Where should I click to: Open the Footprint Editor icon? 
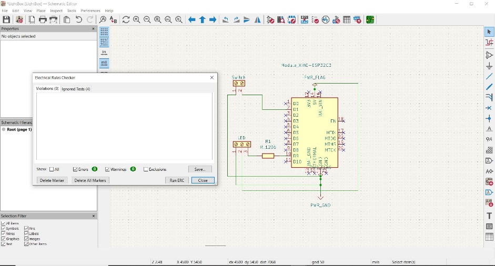292,19
